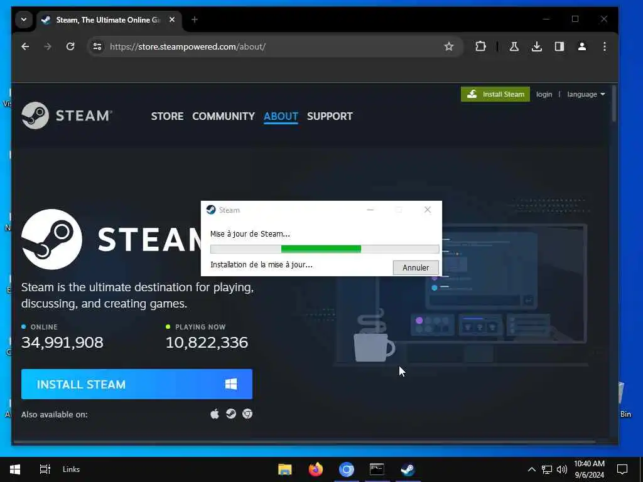Open the Chrome Labs flask icon
Screen dimensions: 643x482
tap(514, 46)
